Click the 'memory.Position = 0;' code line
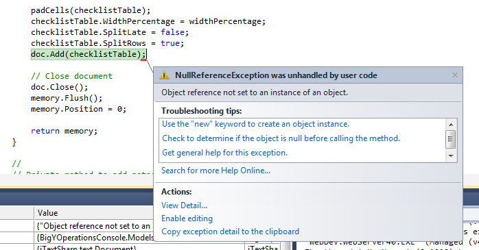Image resolution: width=479 pixels, height=250 pixels. click(78, 109)
